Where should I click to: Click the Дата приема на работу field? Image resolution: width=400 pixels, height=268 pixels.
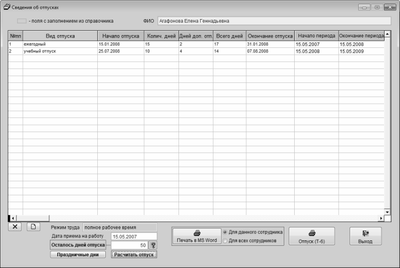pyautogui.click(x=134, y=236)
